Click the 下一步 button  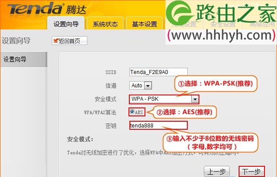pos(252,172)
